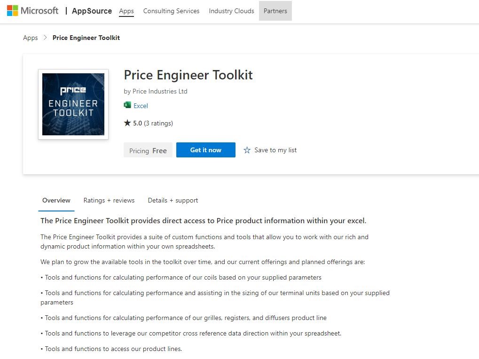479x359 pixels.
Task: Select Apps in the top navigation
Action: [x=126, y=11]
